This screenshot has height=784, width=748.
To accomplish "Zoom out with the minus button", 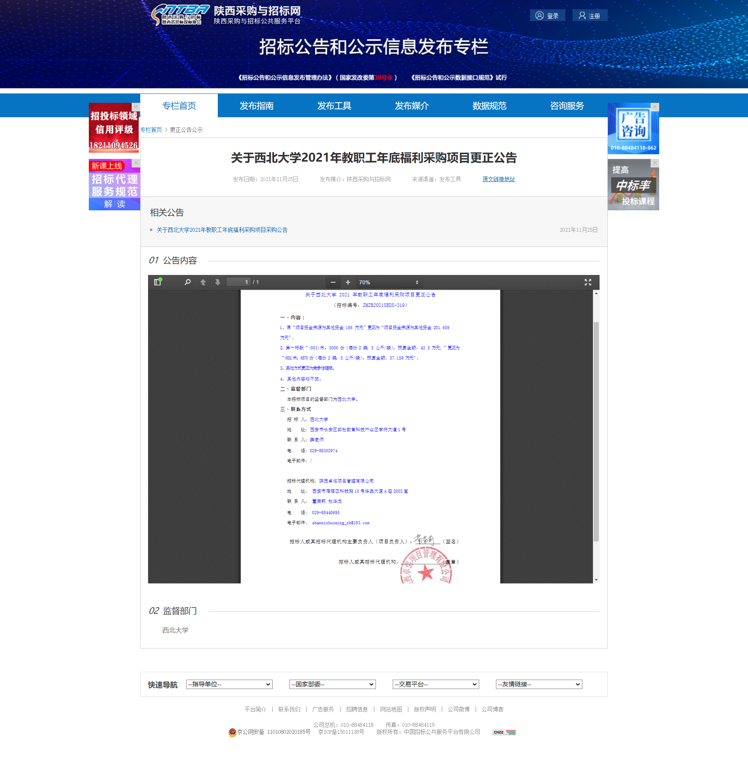I will tap(333, 282).
